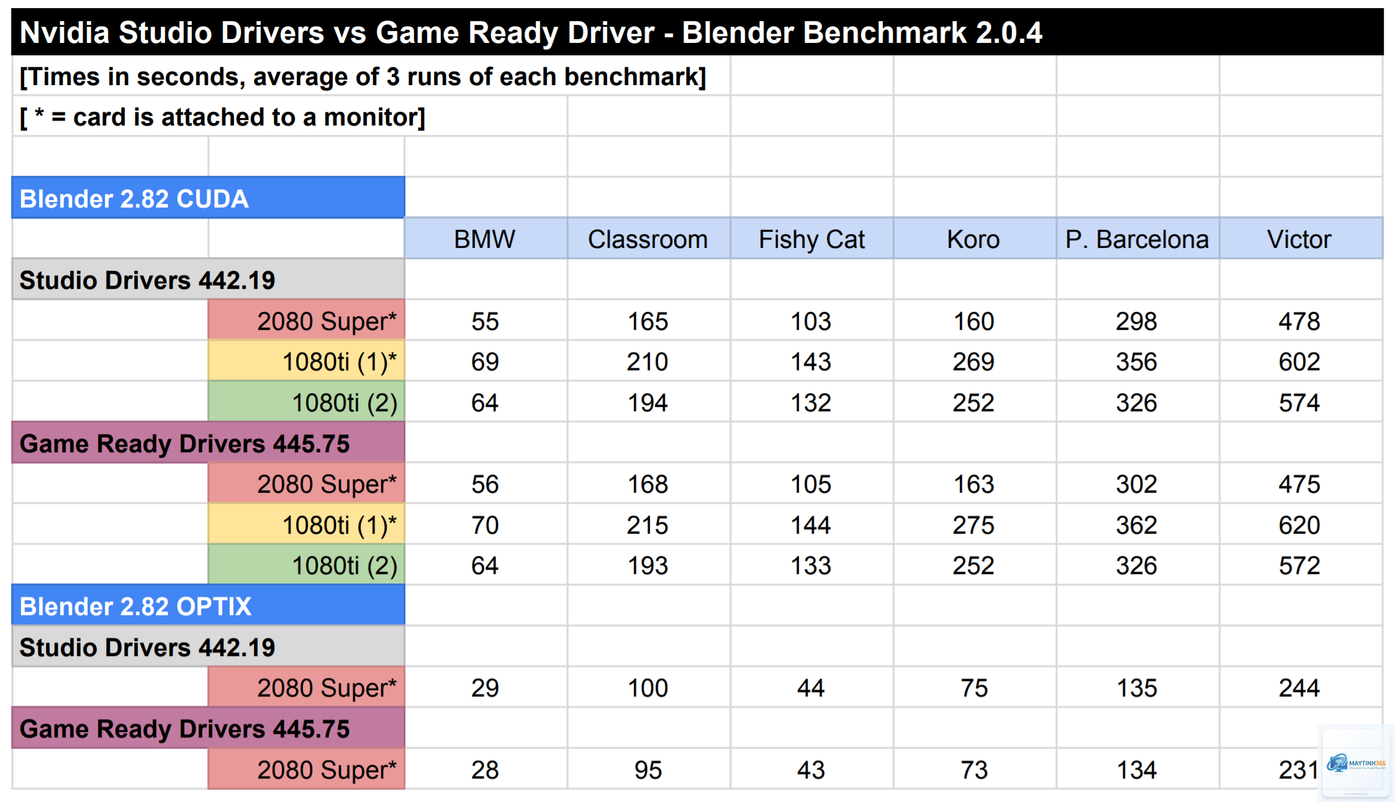Select BMW value 55 for Studio 2080 Super
This screenshot has height=802, width=1395.
(485, 321)
